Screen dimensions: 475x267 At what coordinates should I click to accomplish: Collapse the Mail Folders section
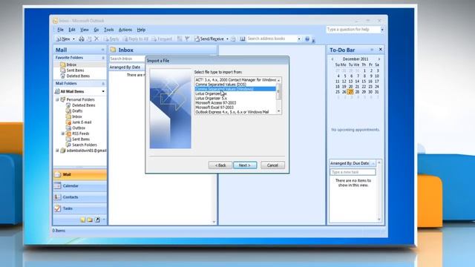click(103, 83)
